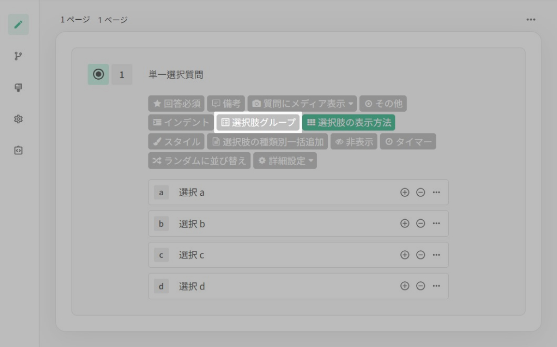Edit text of 選択 b
557x347 pixels.
coord(192,224)
